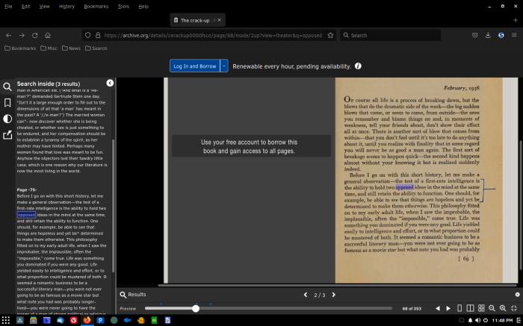
Task: Click the first search result marker on slider
Action: [x=161, y=304]
